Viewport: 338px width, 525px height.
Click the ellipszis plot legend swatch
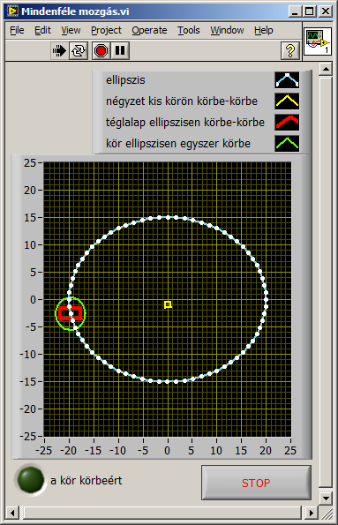287,80
